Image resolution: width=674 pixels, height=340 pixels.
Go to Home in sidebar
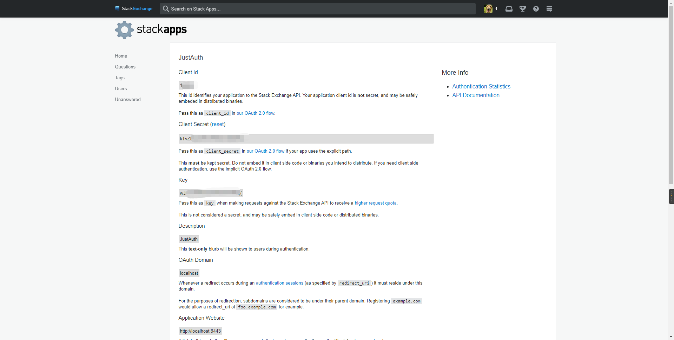tap(121, 56)
